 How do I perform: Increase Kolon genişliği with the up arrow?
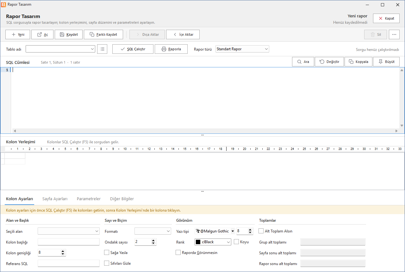pos(63,251)
